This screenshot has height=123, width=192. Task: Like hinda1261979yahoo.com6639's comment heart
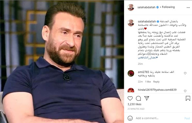[185, 91]
